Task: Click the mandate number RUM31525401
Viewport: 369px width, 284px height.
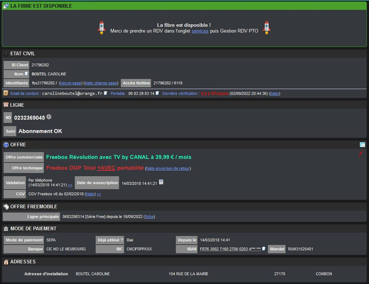Action: tap(300, 249)
